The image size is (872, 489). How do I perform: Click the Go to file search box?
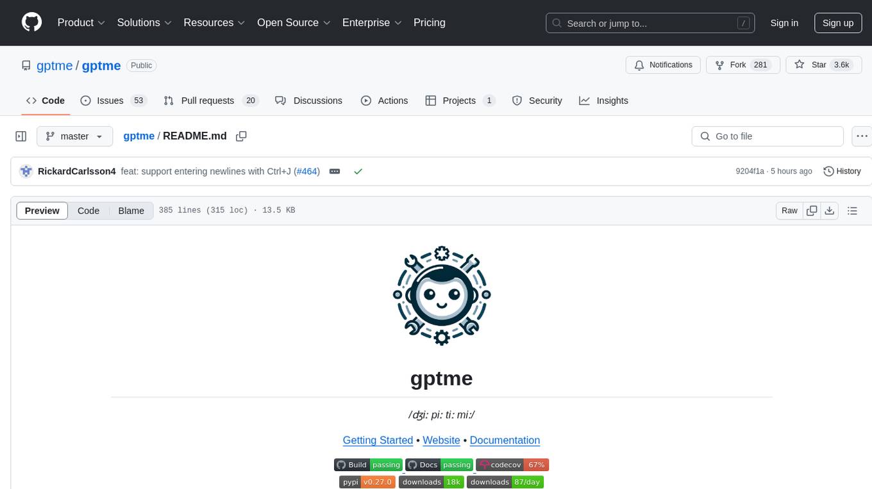tap(767, 136)
